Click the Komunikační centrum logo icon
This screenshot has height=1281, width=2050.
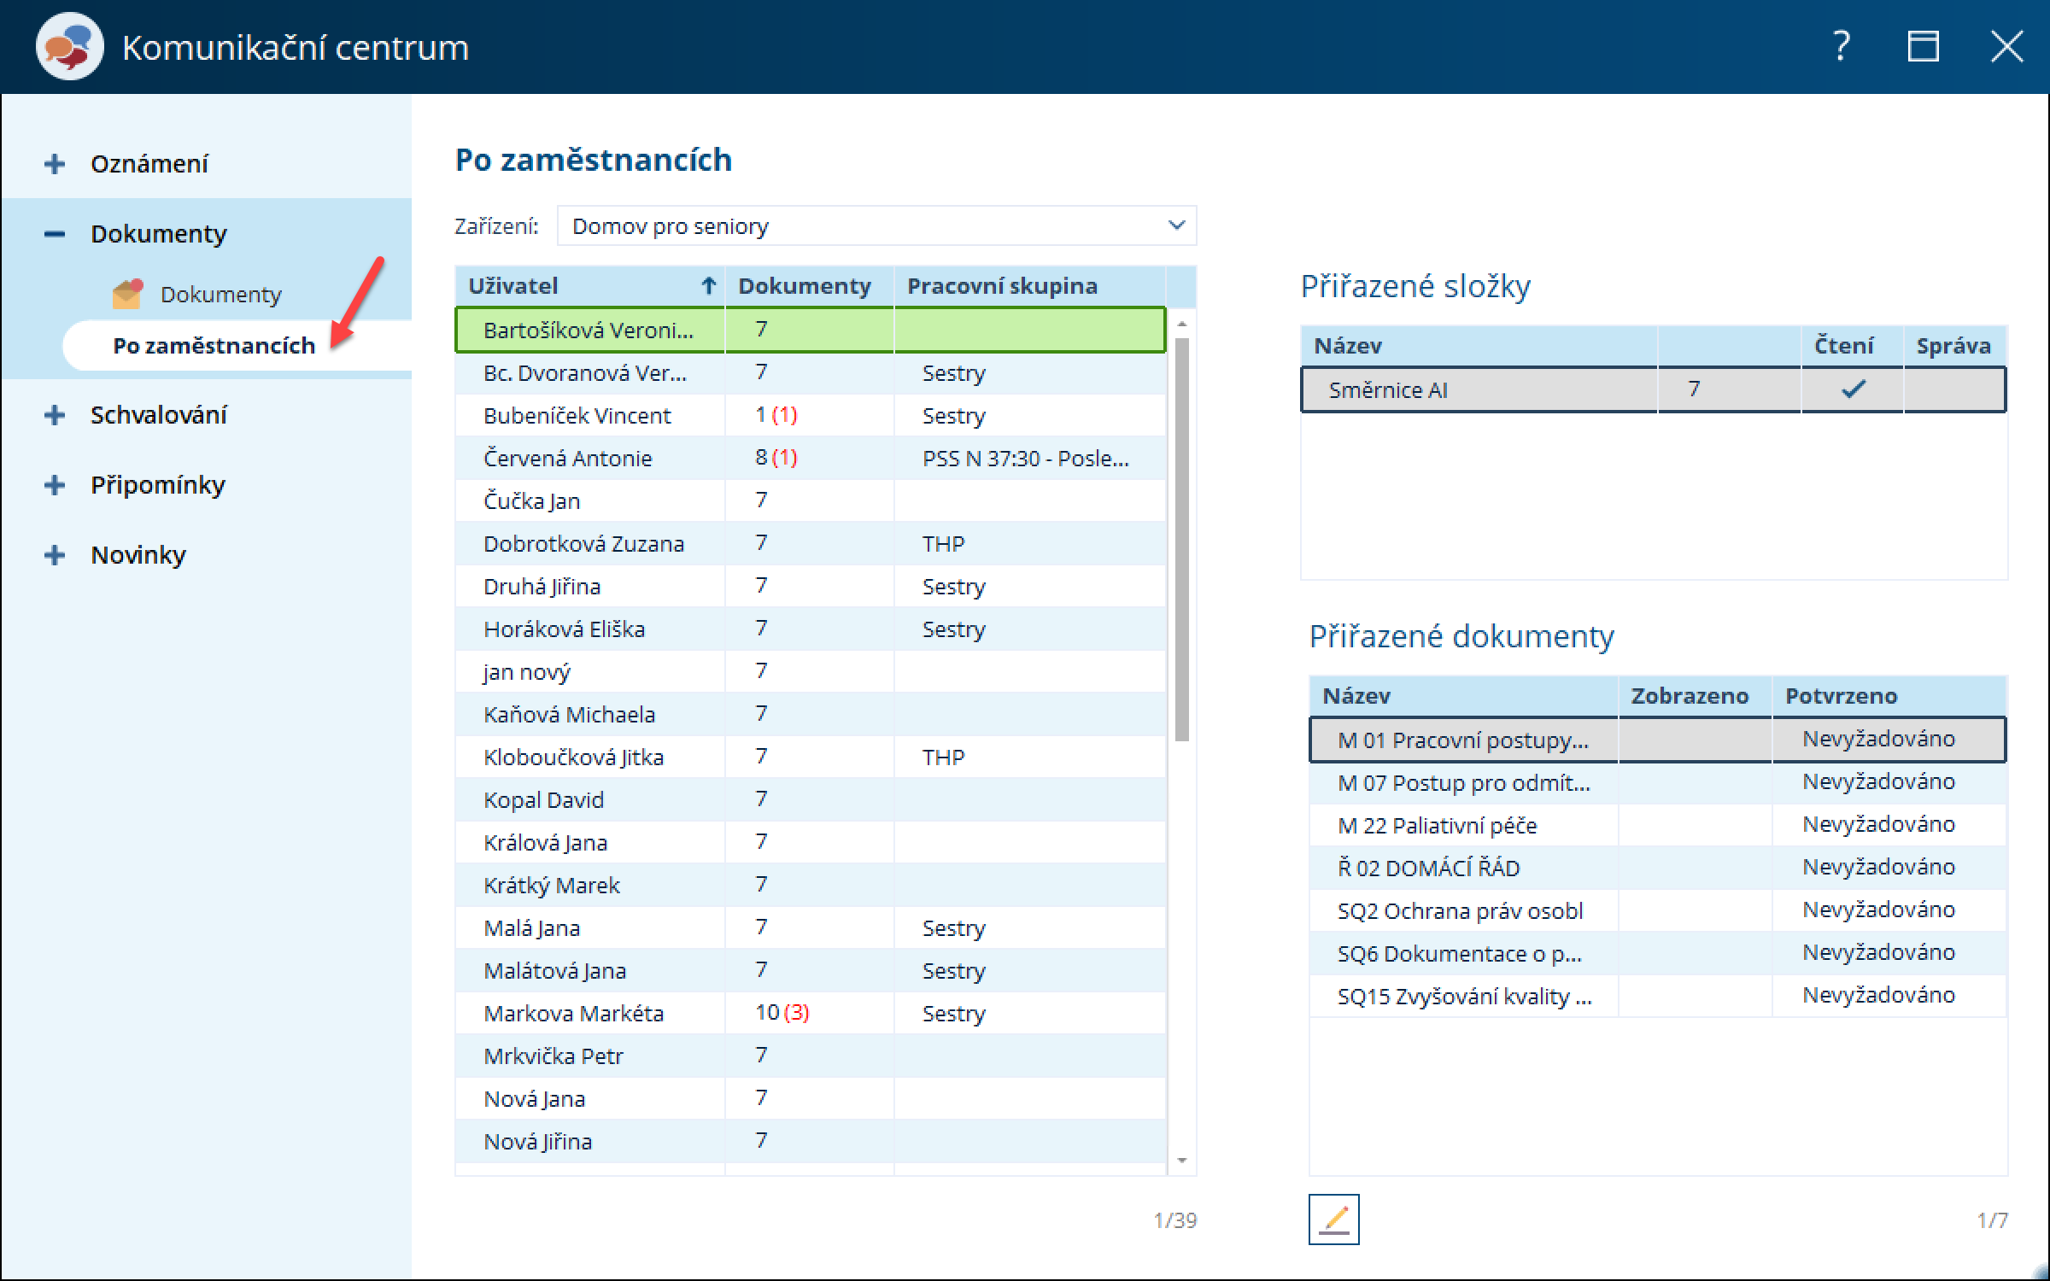(69, 47)
